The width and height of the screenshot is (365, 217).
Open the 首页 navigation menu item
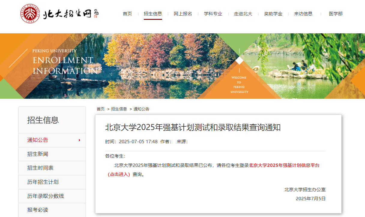point(127,14)
